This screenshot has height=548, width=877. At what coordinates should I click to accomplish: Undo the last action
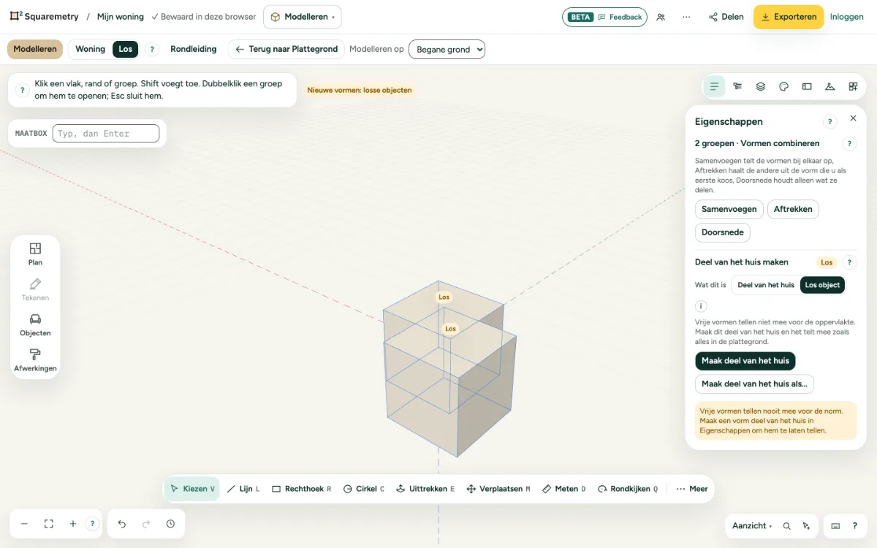coord(122,524)
